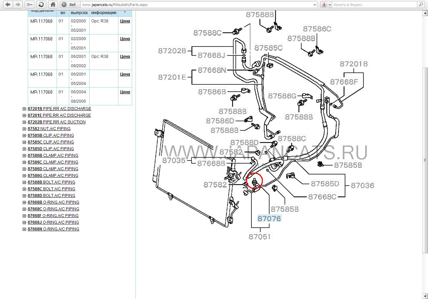Expand the 87201B PIPE,RR A/C DISCHARGE node

[24, 109]
